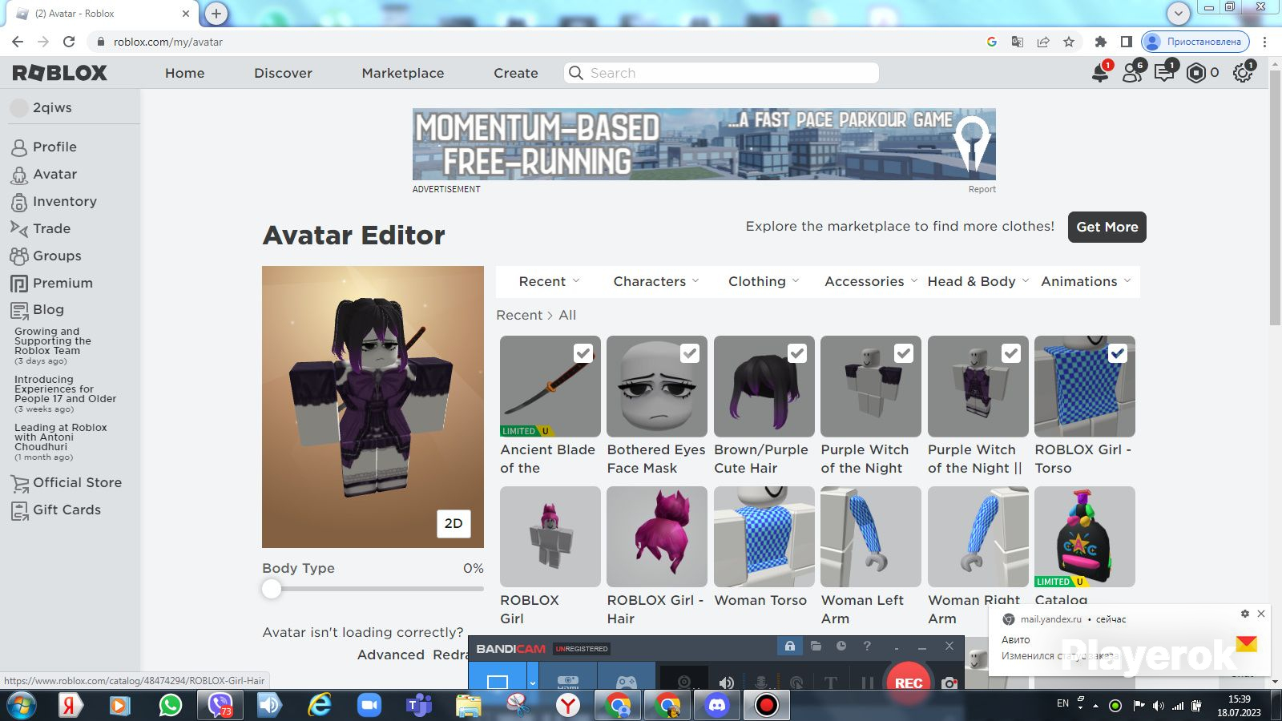This screenshot has height=721, width=1282.
Task: Click the Windows Start button
Action: [x=21, y=706]
